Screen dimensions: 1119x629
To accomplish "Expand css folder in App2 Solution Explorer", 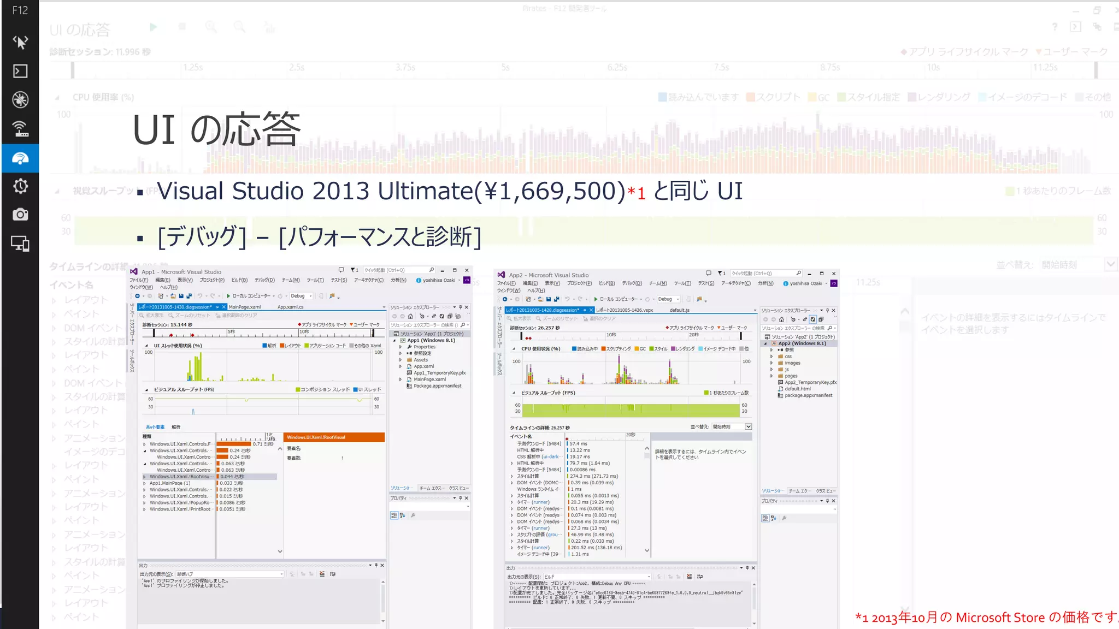I will [771, 357].
